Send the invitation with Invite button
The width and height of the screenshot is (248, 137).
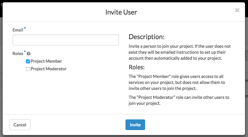tap(135, 125)
